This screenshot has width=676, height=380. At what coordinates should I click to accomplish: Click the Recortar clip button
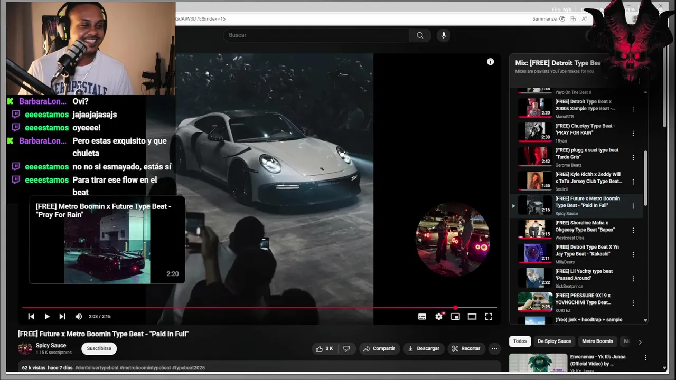[466, 348]
